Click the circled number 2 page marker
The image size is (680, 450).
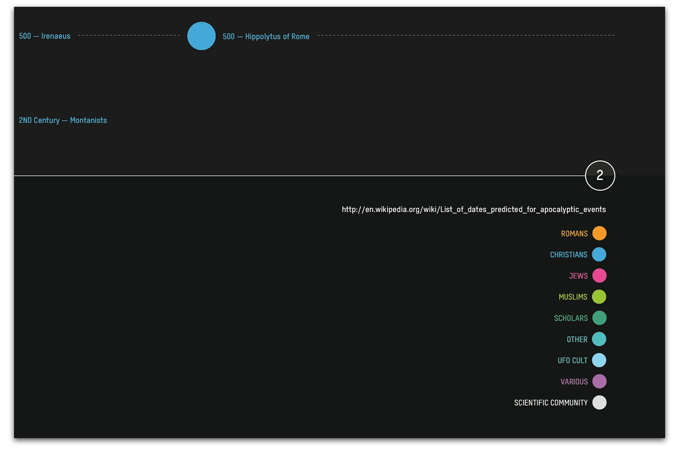[x=600, y=175]
